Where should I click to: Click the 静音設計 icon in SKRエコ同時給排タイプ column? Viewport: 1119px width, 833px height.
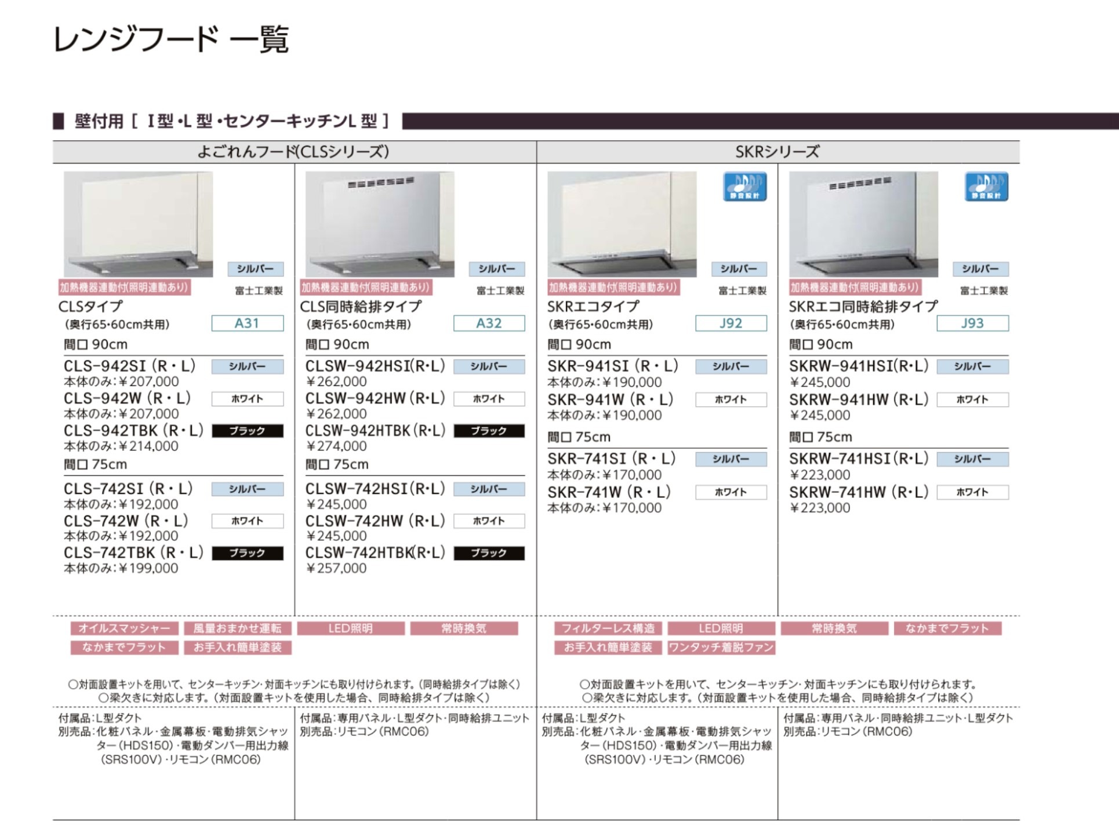point(986,187)
